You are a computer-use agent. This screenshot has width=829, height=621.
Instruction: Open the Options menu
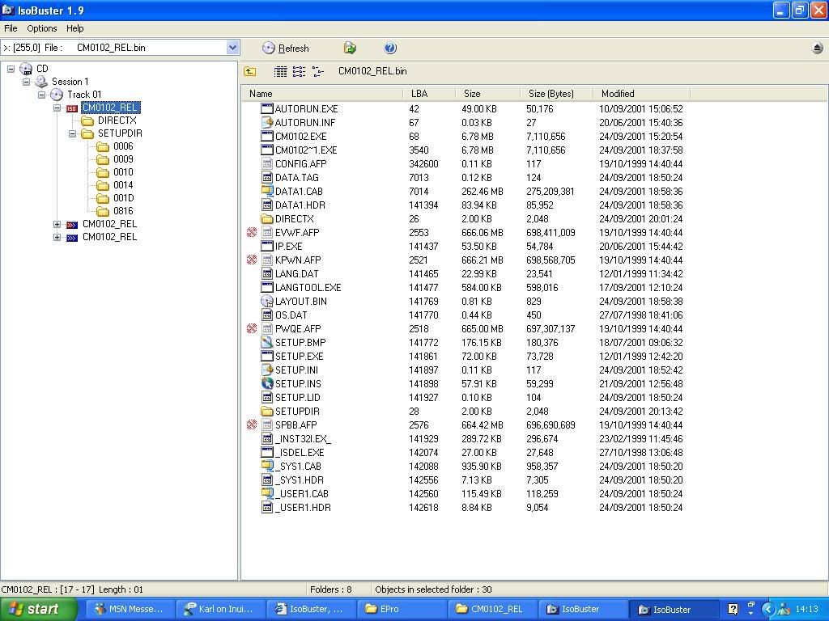(42, 28)
